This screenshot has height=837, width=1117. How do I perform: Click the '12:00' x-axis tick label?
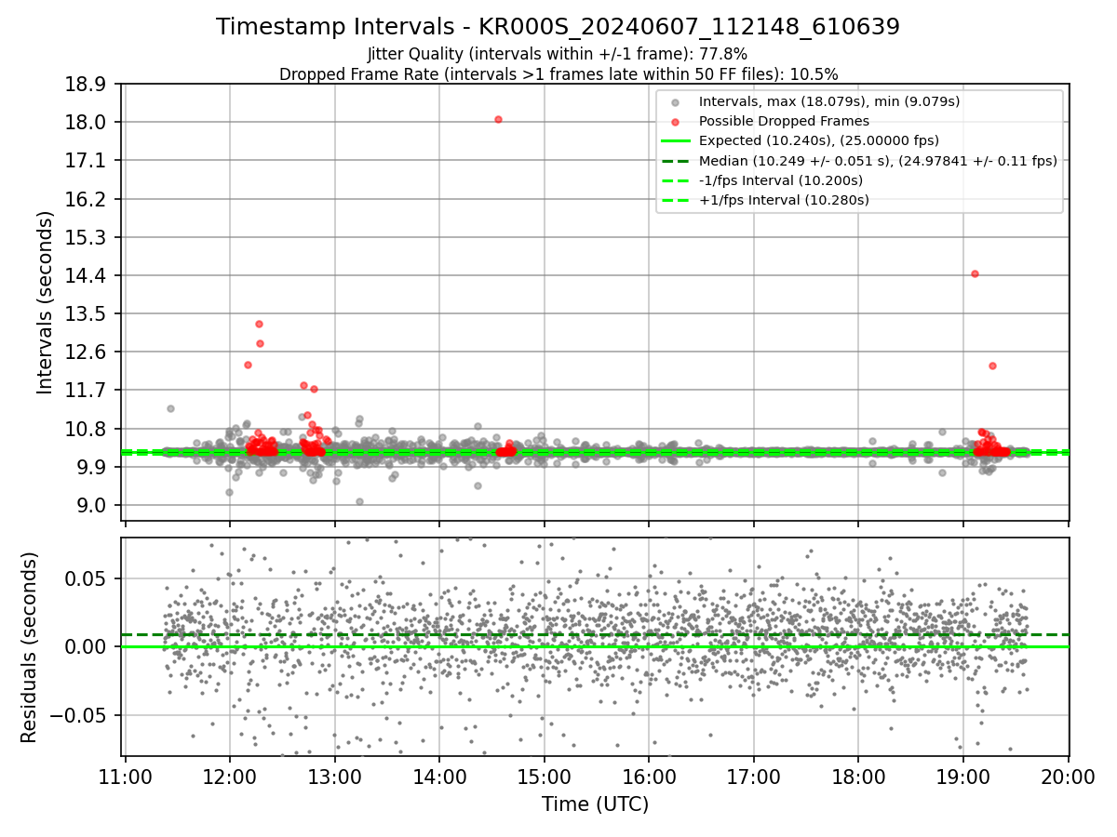coord(230,778)
